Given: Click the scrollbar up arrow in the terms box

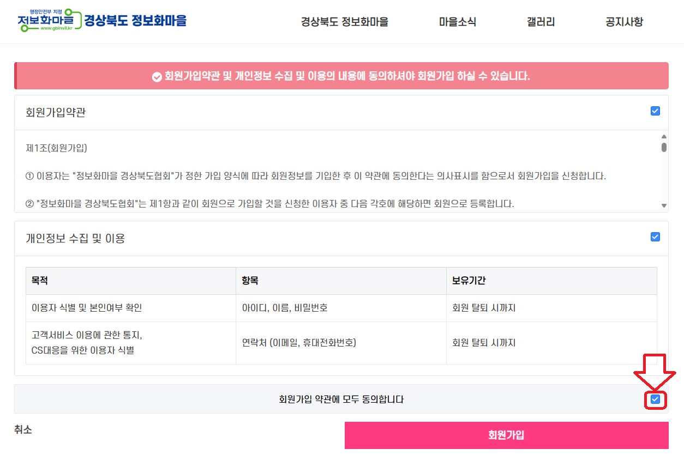Looking at the screenshot, I should pyautogui.click(x=664, y=137).
